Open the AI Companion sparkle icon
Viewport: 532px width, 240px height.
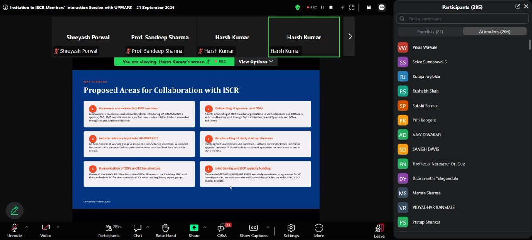tap(343, 7)
